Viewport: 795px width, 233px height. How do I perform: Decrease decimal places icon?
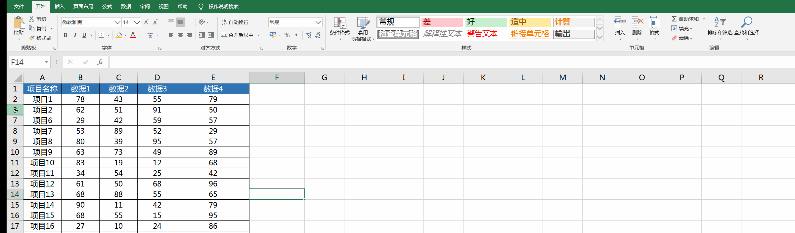pyautogui.click(x=318, y=35)
